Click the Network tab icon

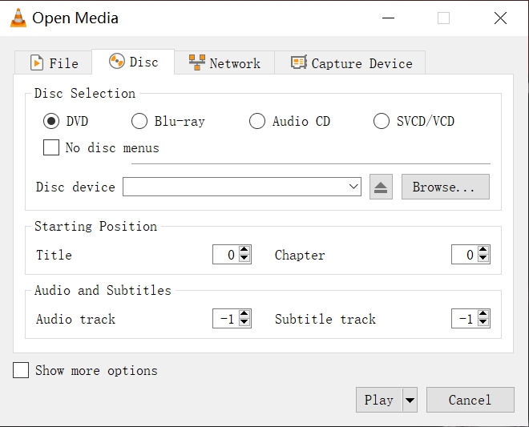pos(196,62)
